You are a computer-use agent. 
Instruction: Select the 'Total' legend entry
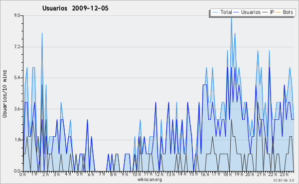point(226,12)
